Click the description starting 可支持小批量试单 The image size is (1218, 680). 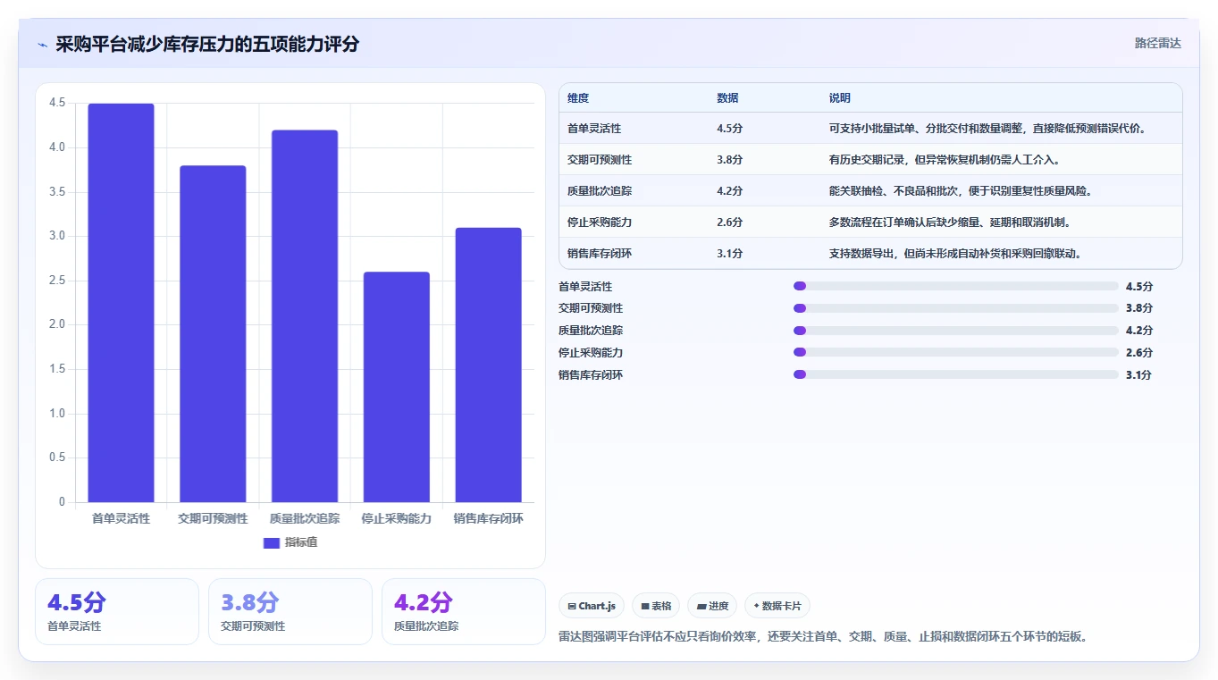click(x=987, y=129)
